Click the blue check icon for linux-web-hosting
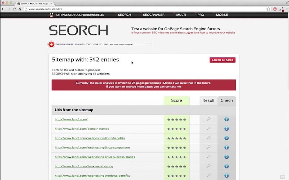Viewport: 289px width, 180px height. click(x=227, y=166)
